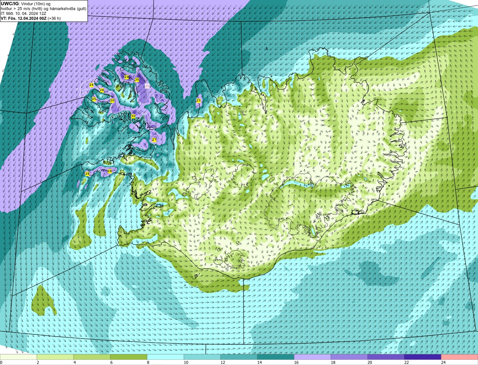The image size is (478, 365).
Task: Click the yellow gust label '26'
Action: click(91, 85)
